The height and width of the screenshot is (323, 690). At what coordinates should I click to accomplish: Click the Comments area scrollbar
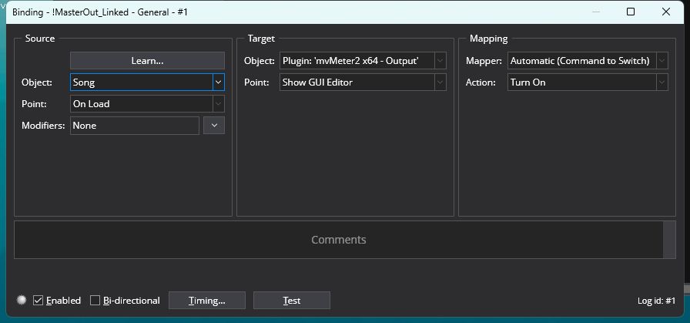tap(669, 240)
